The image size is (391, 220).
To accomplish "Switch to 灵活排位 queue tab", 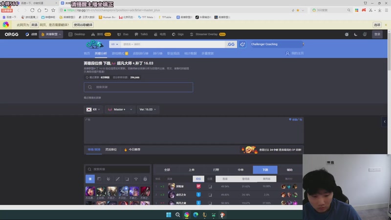I will click(x=111, y=150).
